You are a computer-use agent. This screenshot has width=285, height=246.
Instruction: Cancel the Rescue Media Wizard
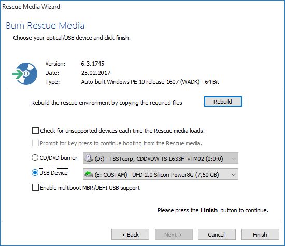pos(217,235)
